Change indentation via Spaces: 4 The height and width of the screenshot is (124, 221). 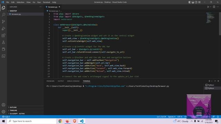172,117
